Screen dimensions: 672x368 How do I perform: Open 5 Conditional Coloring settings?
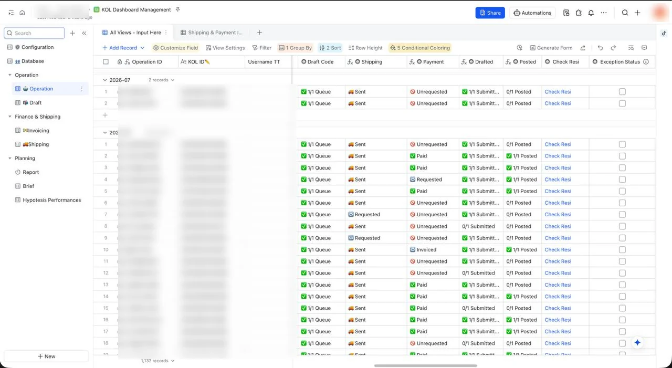coord(419,48)
